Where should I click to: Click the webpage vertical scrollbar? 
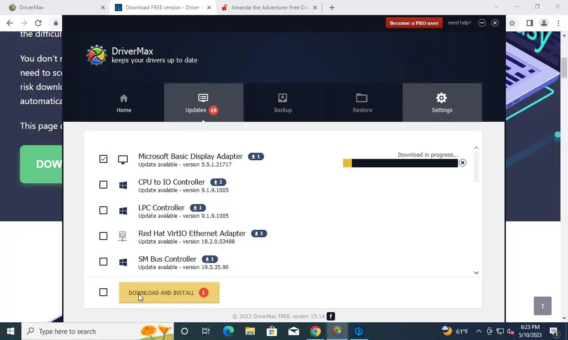click(564, 67)
